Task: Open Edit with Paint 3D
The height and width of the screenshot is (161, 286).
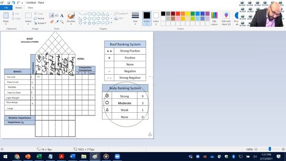Action: point(226,19)
